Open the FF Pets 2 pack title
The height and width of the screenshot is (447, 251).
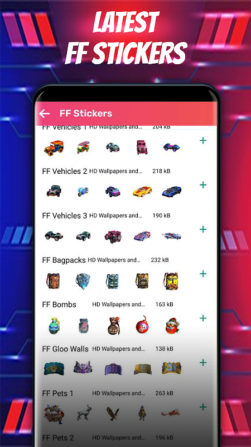[x=58, y=438]
